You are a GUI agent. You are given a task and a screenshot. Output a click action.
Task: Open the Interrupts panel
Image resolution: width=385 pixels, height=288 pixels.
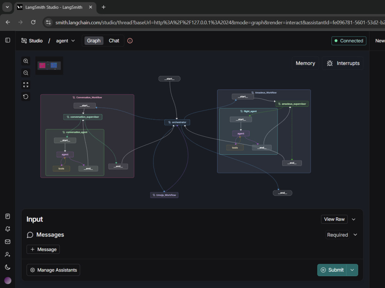pos(343,63)
